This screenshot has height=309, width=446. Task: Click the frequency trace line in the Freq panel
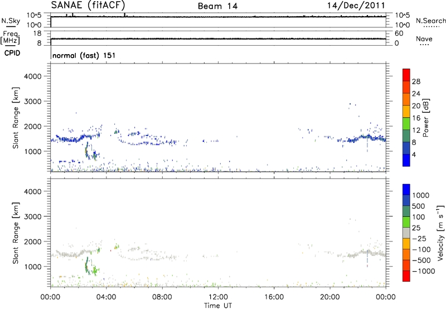click(x=218, y=38)
